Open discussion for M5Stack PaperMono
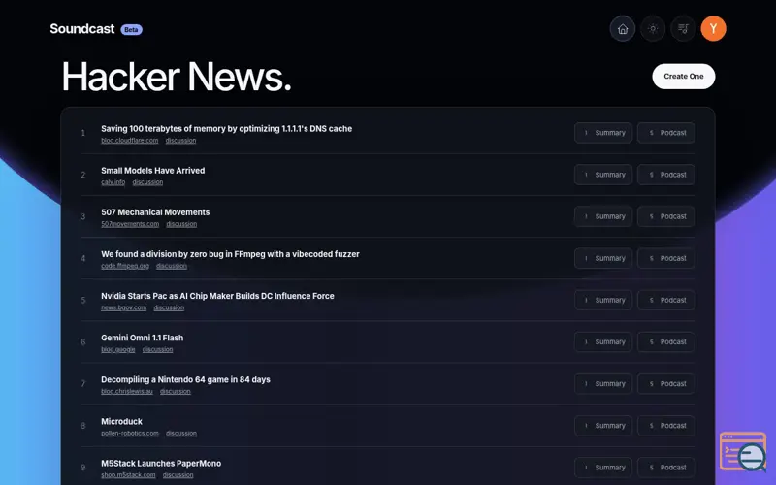The height and width of the screenshot is (485, 776). (178, 475)
